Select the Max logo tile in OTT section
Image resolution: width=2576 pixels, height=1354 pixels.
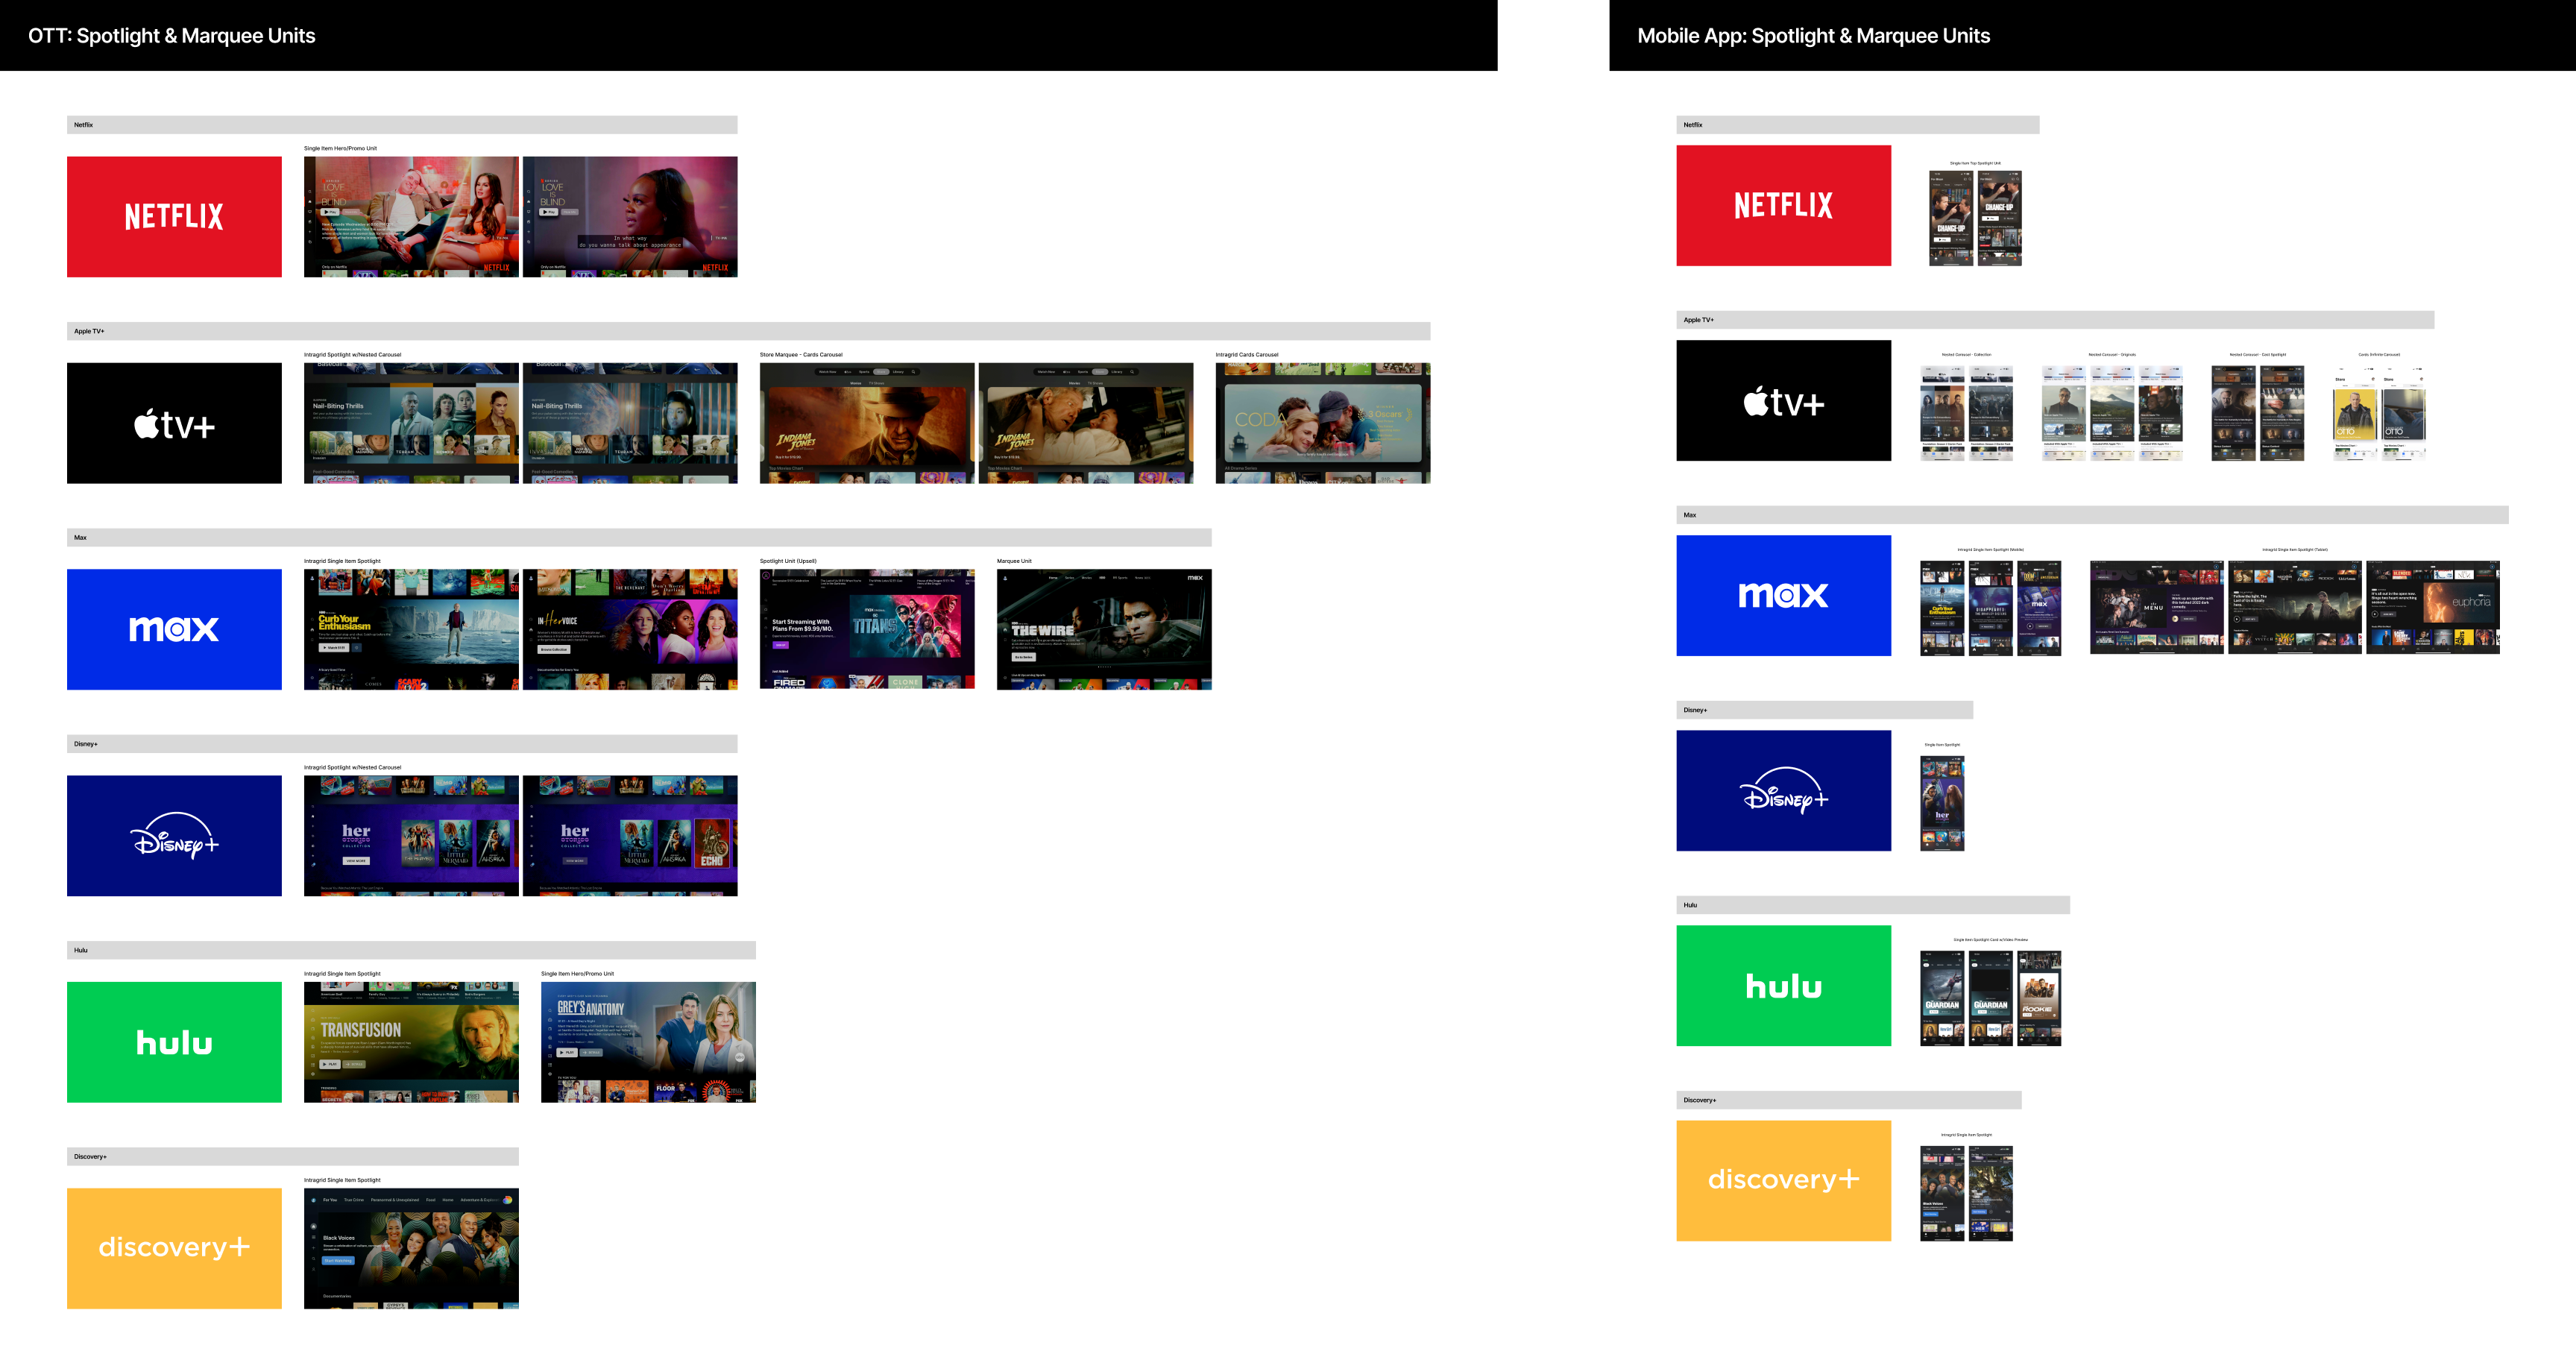click(x=174, y=629)
